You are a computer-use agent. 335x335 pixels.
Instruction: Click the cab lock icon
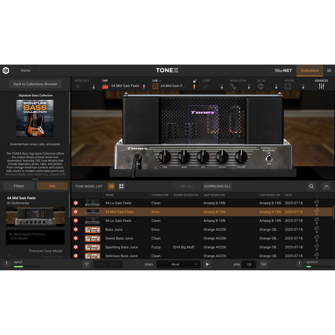pyautogui.click(x=195, y=81)
